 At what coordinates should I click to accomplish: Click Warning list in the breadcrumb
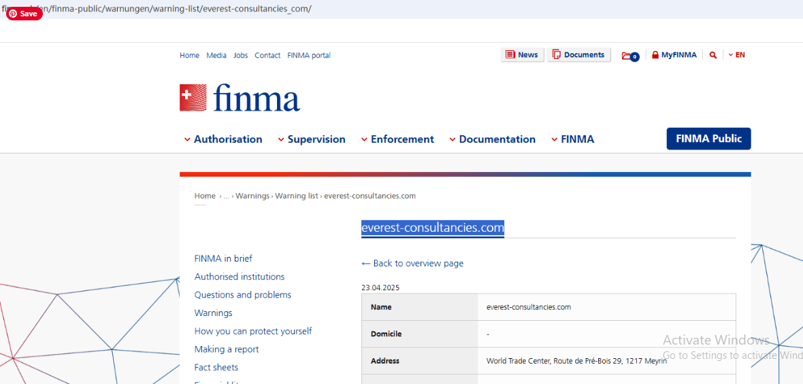297,196
